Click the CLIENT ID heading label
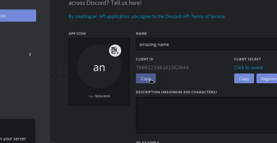 click(x=144, y=59)
